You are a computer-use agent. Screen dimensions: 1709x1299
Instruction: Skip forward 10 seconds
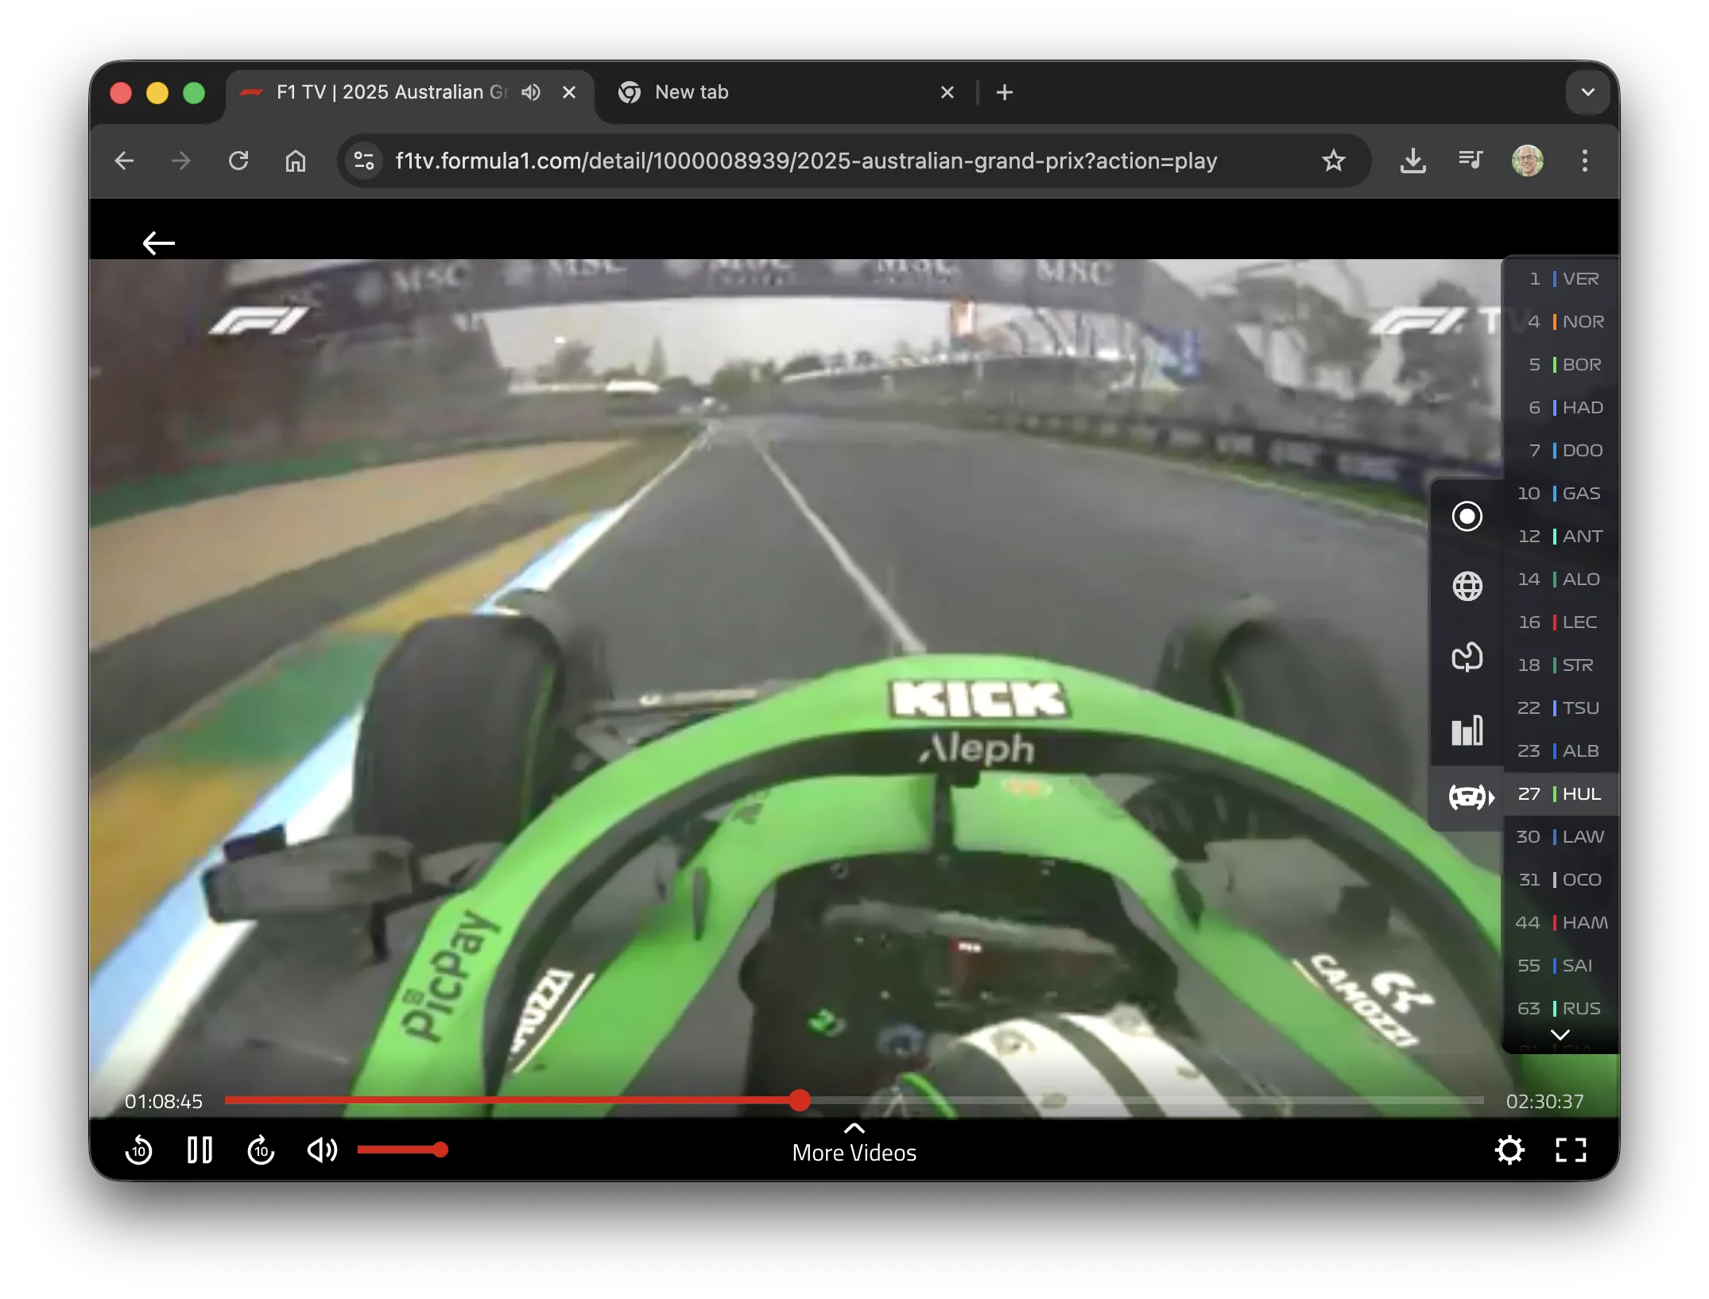[x=261, y=1150]
